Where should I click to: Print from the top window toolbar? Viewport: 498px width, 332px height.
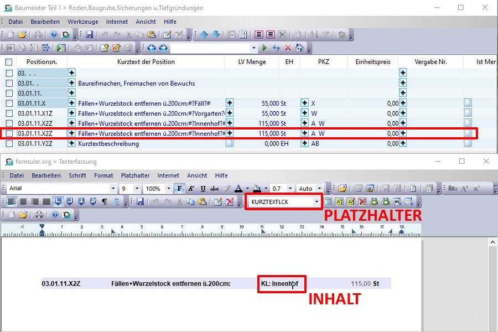[39, 35]
